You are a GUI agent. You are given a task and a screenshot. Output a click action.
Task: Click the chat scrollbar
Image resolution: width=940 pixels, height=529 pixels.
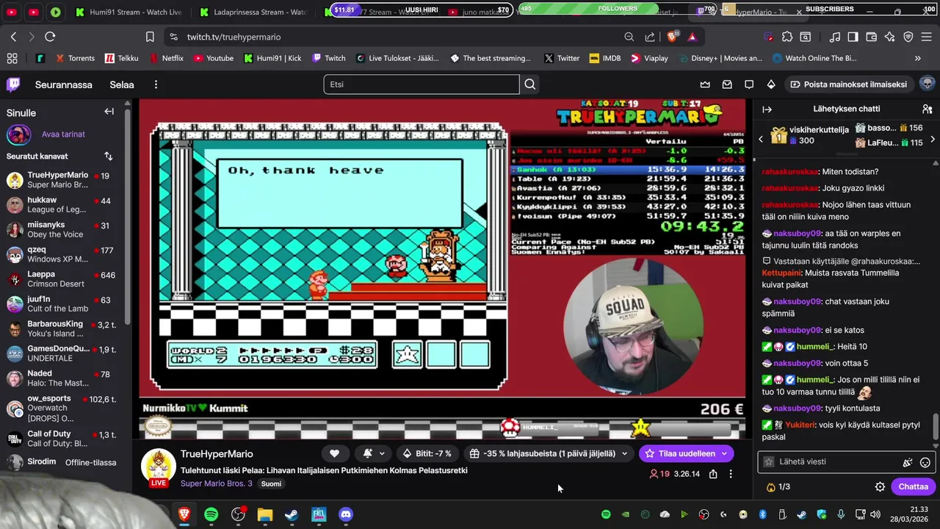pos(936,426)
